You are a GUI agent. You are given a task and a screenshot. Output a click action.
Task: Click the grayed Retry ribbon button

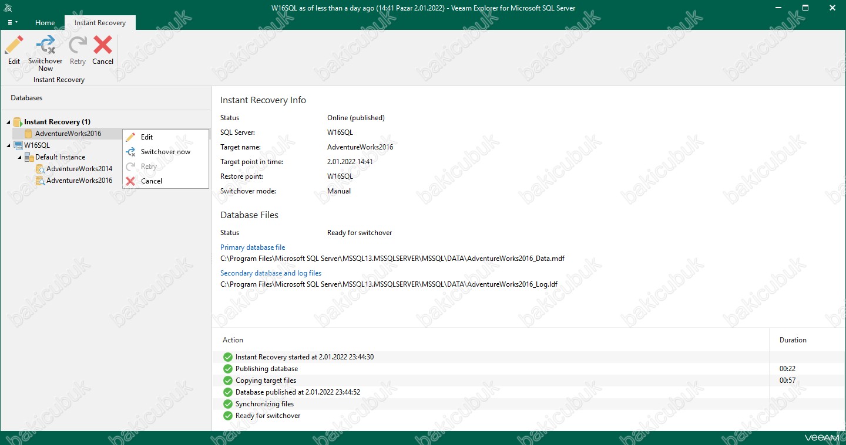[x=78, y=50]
